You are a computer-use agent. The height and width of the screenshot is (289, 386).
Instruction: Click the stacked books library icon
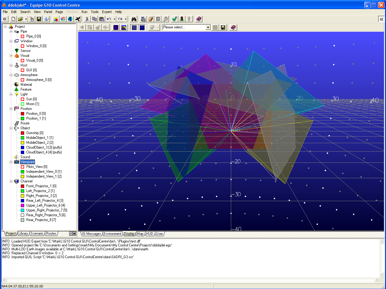click(x=63, y=19)
